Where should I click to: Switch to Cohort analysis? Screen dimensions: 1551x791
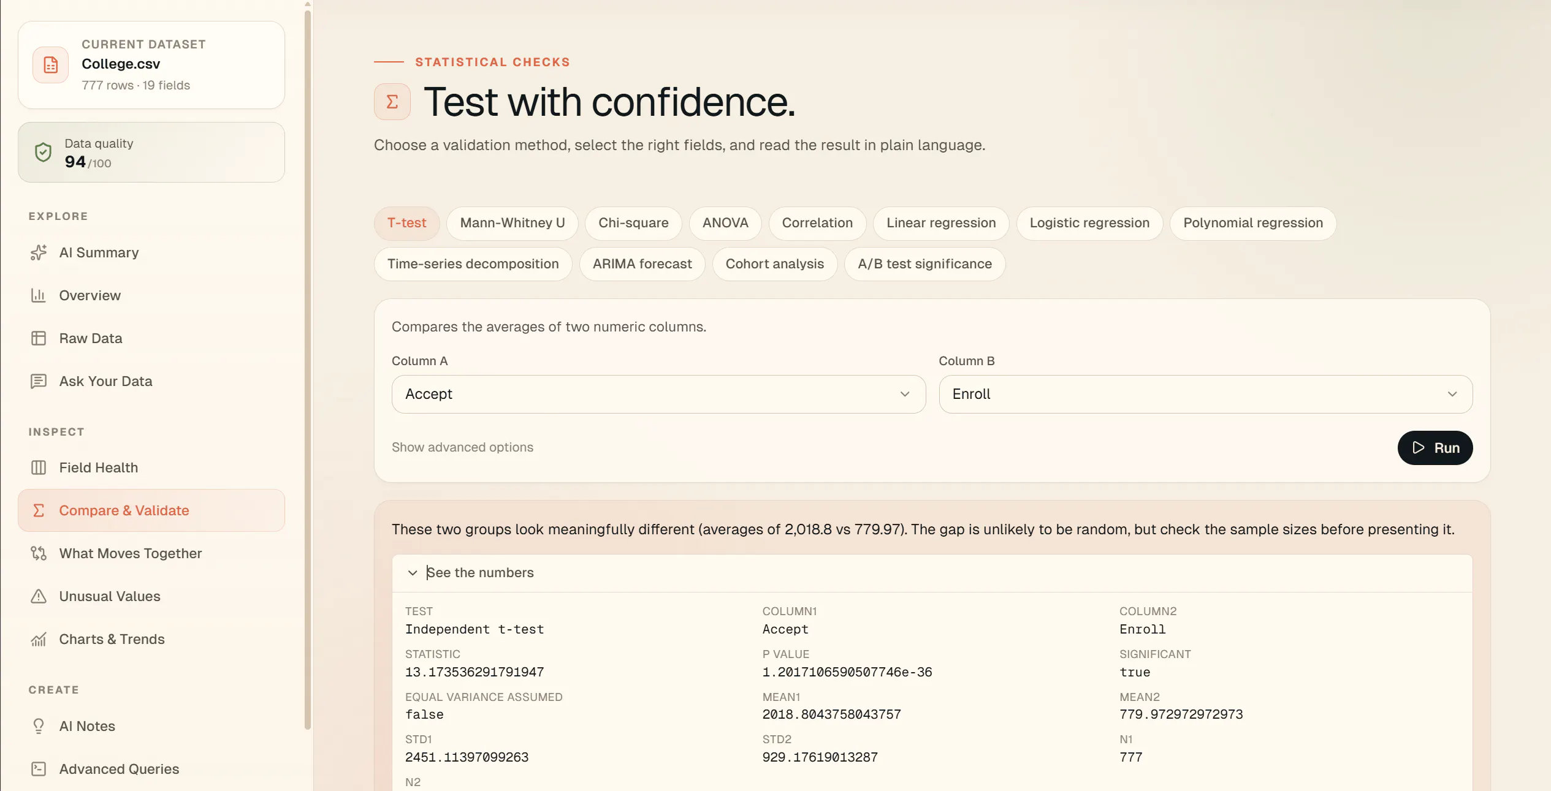click(774, 264)
